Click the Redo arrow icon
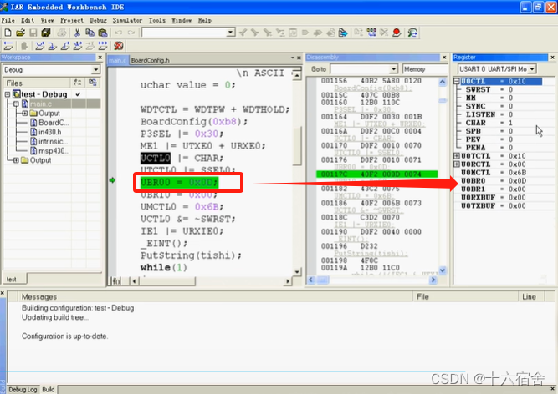Viewport: 558px width, 394px height. 131,33
